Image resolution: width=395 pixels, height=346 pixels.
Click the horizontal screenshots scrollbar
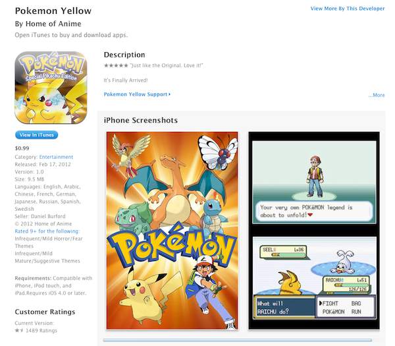[x=238, y=340]
